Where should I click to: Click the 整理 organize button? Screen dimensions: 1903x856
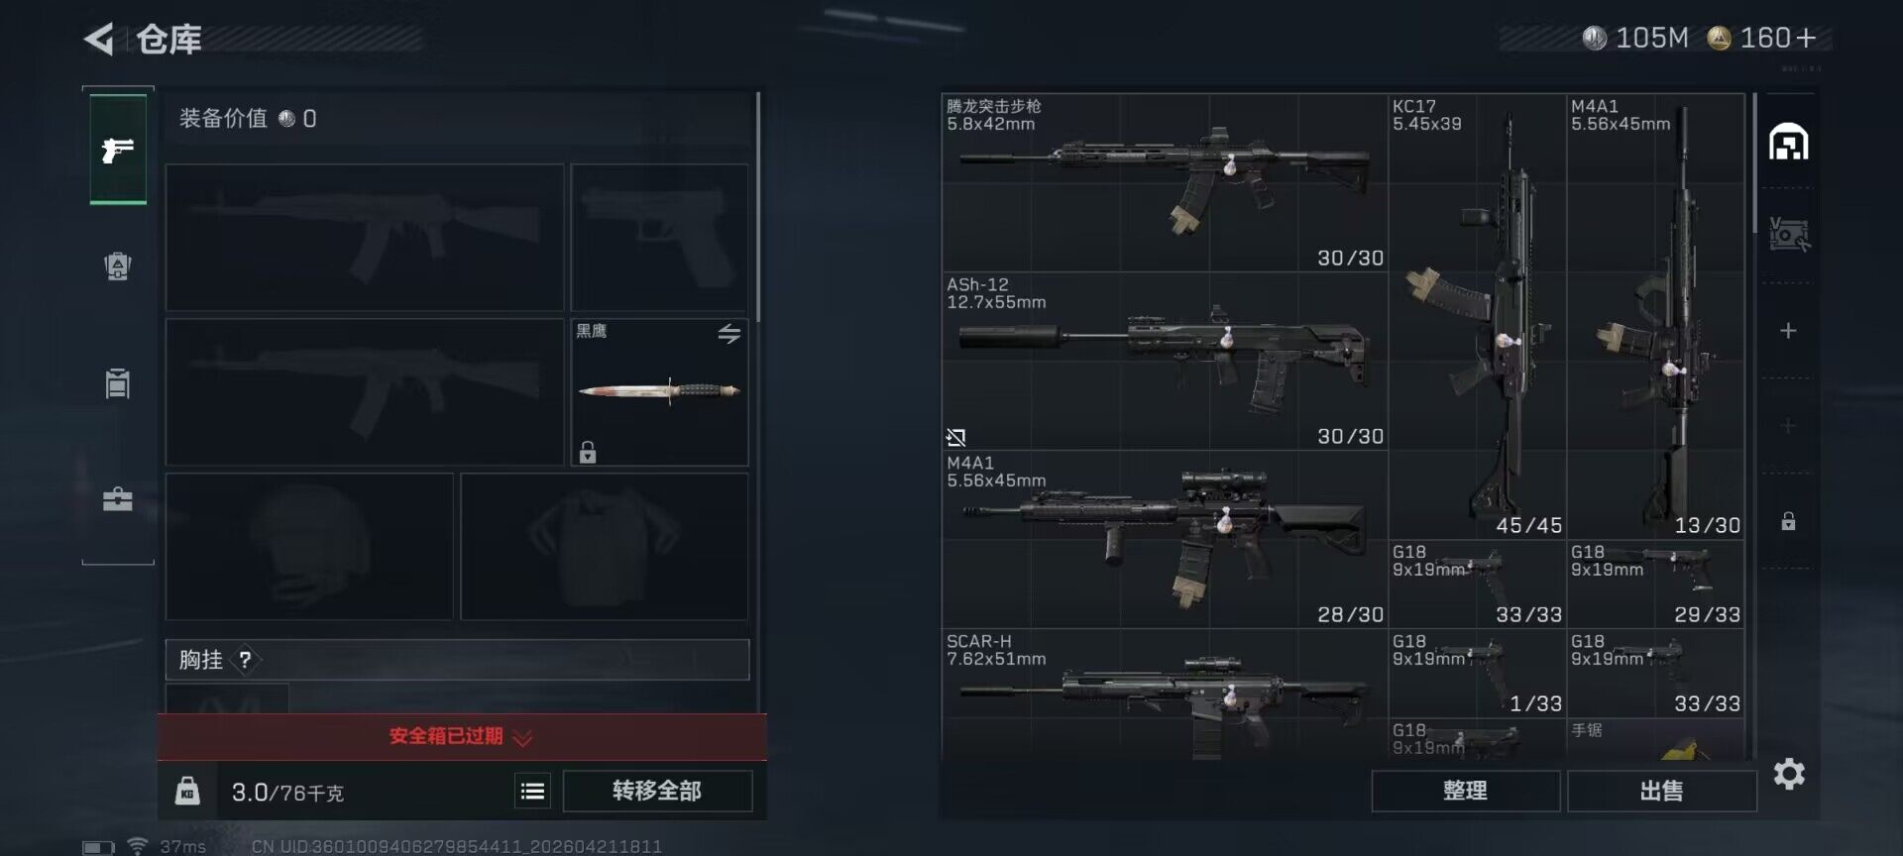(1465, 791)
